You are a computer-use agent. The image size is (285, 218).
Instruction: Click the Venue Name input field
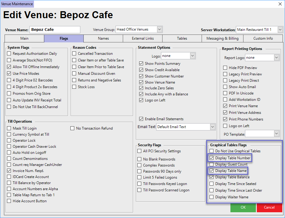coord(55,30)
